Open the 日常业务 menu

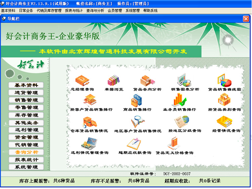[26, 11]
